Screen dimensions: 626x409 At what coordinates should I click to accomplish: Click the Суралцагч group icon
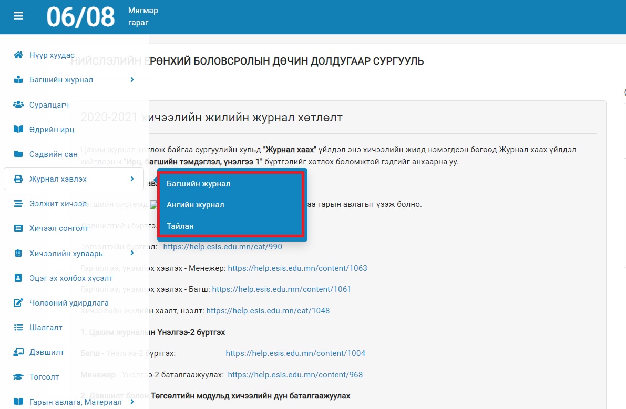pyautogui.click(x=18, y=104)
